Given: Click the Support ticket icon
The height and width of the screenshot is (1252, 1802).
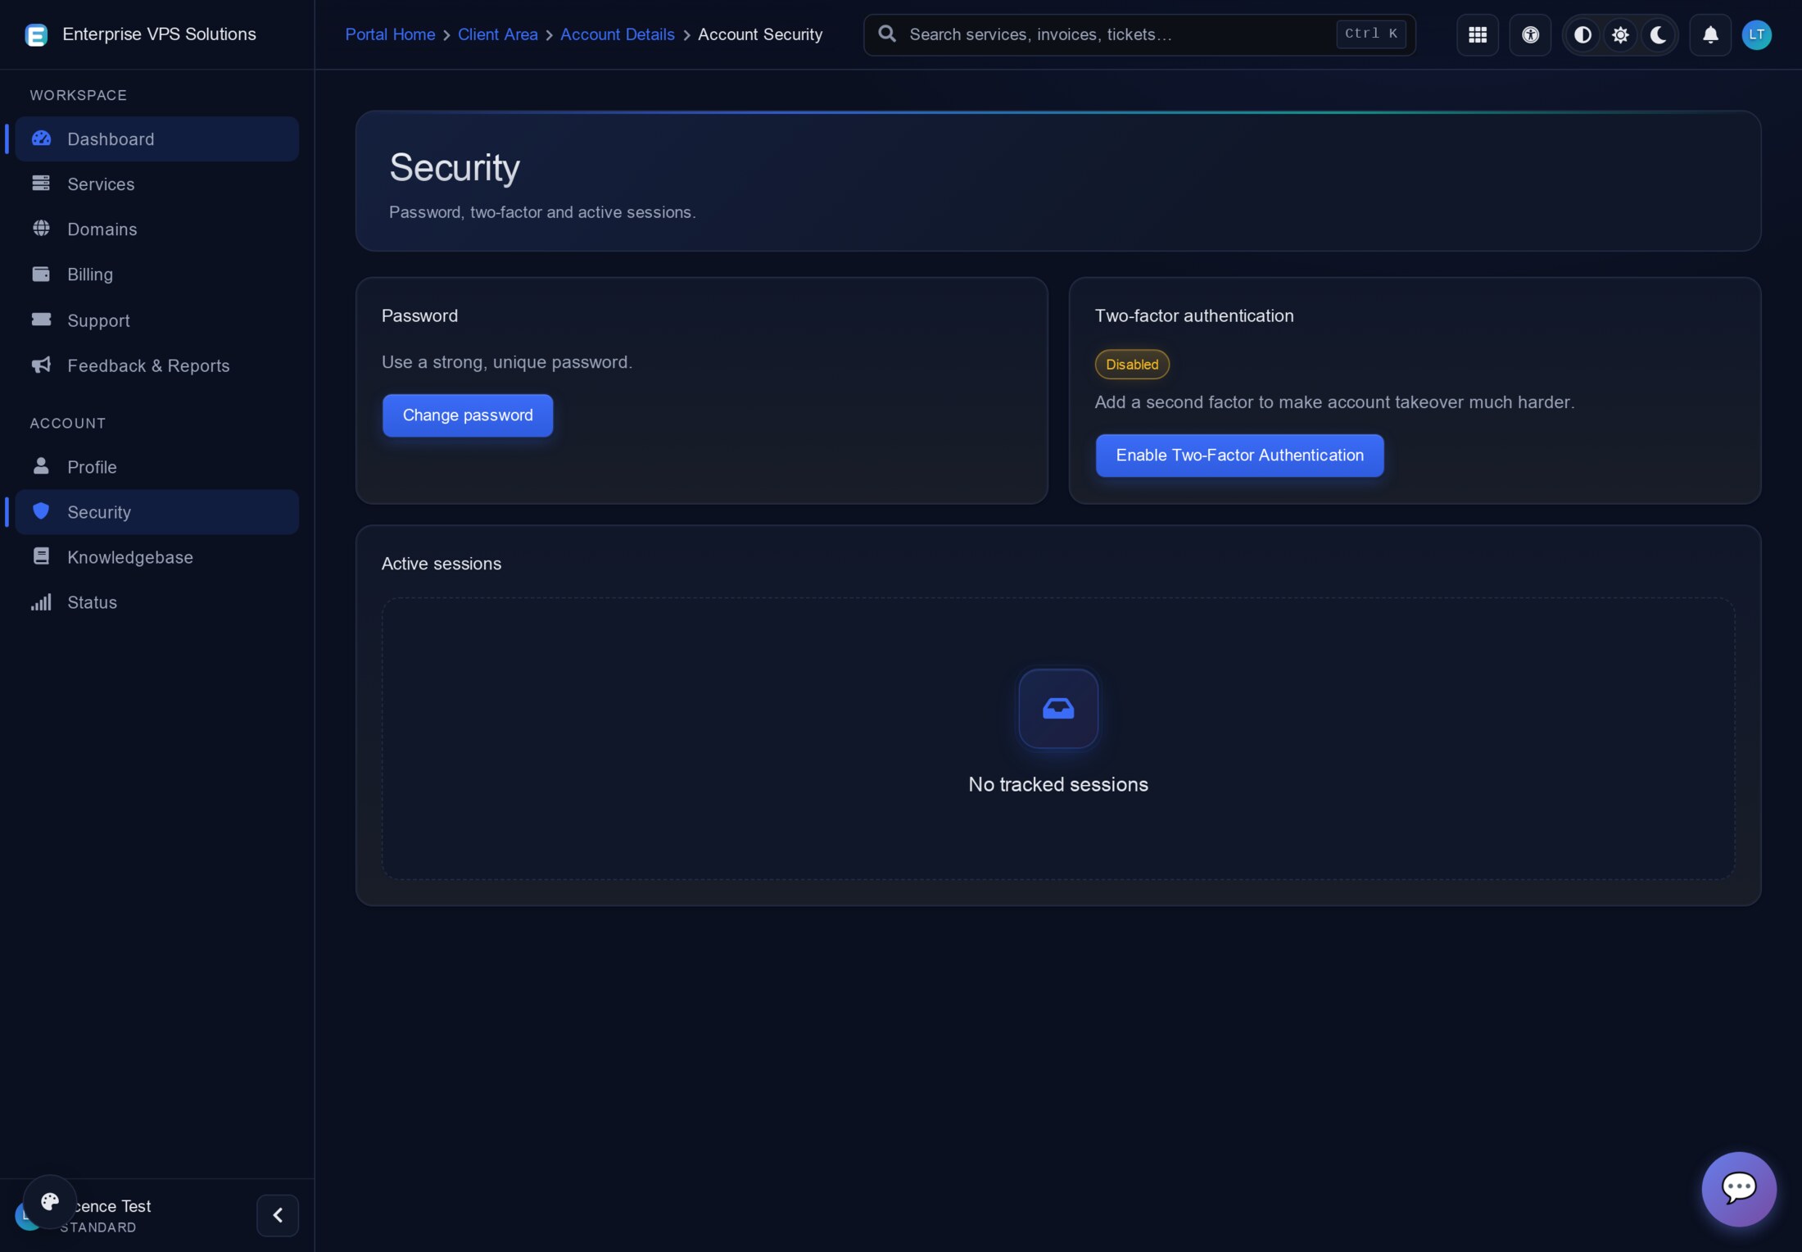Looking at the screenshot, I should (x=41, y=320).
